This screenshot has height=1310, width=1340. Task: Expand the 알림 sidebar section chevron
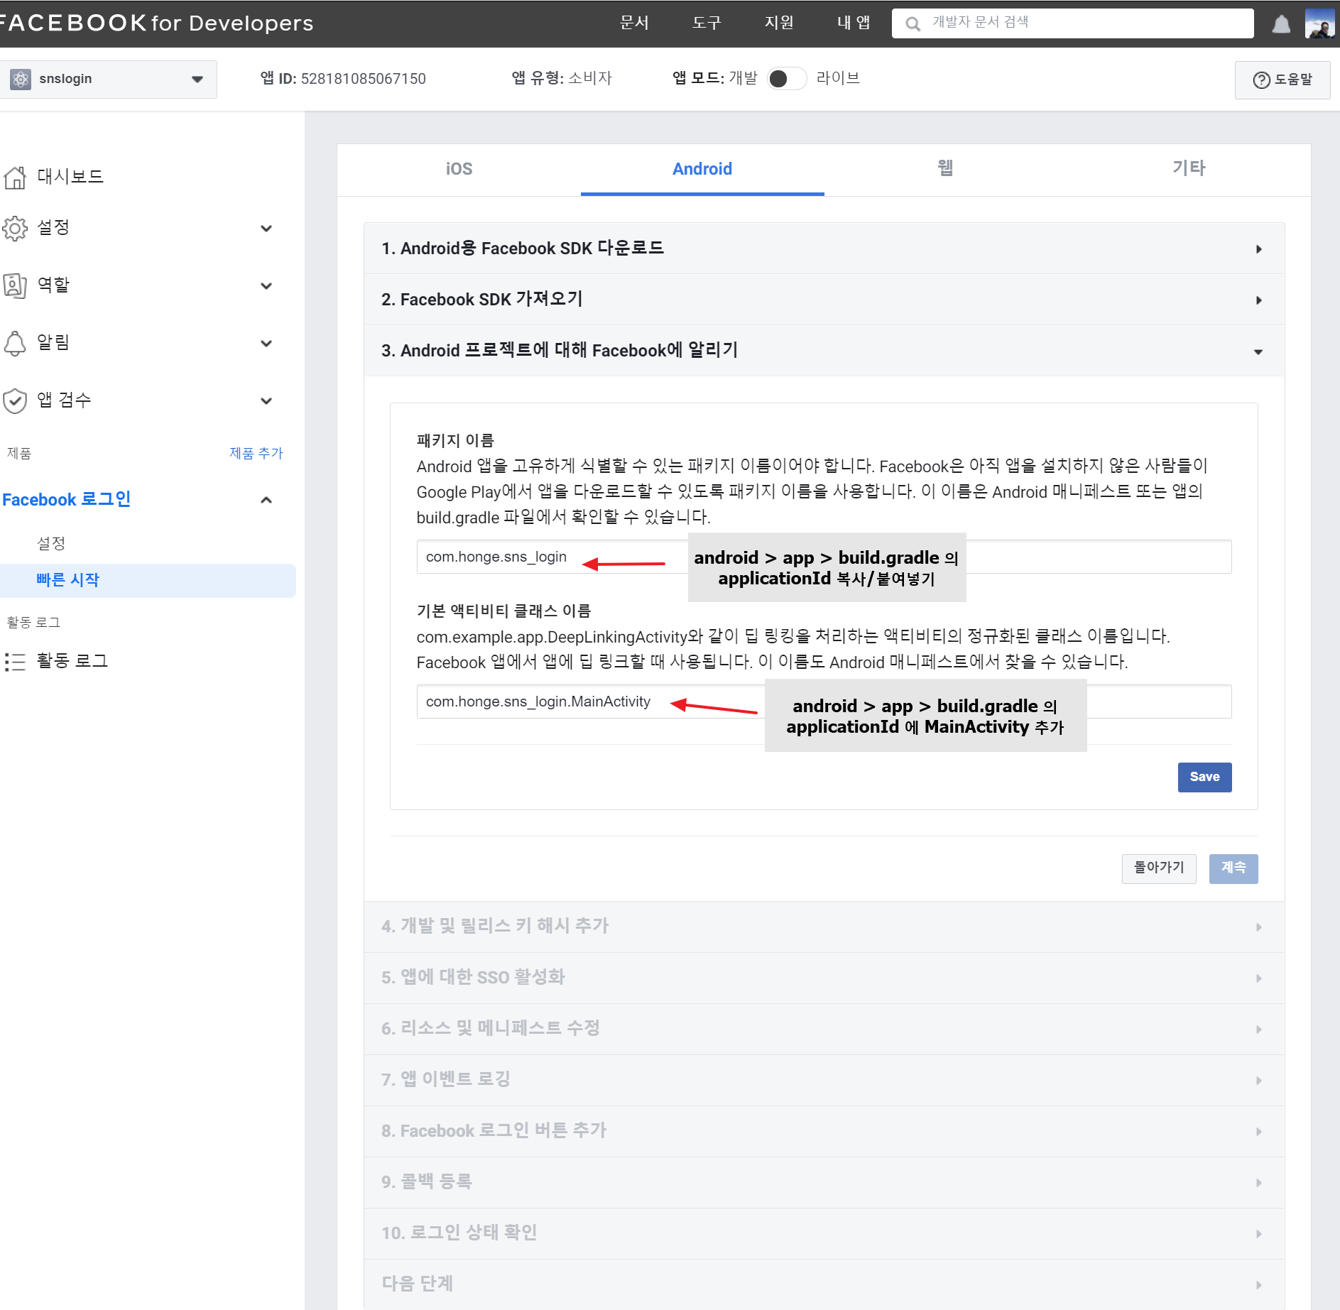click(x=266, y=343)
